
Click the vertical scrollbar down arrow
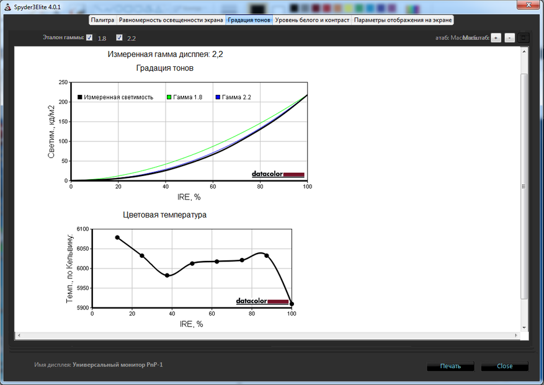point(524,327)
